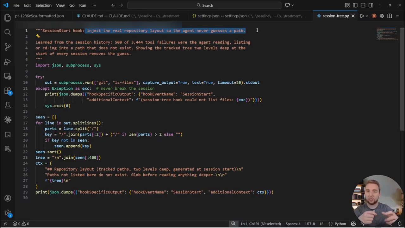The height and width of the screenshot is (228, 405).
Task: Open the Extensions view
Action: coord(8,91)
